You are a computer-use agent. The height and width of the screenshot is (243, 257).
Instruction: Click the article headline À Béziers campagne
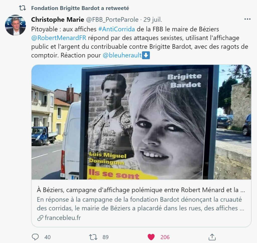[x=141, y=190]
